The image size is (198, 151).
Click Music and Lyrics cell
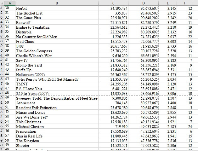[57, 113]
